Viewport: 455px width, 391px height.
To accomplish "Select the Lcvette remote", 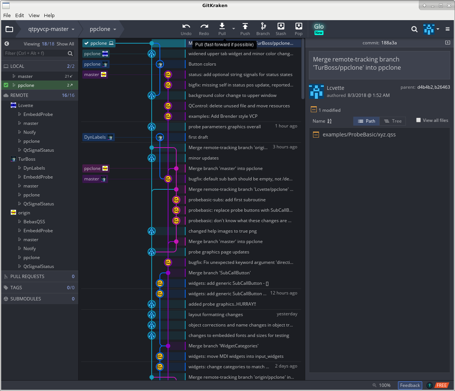I will (40, 105).
